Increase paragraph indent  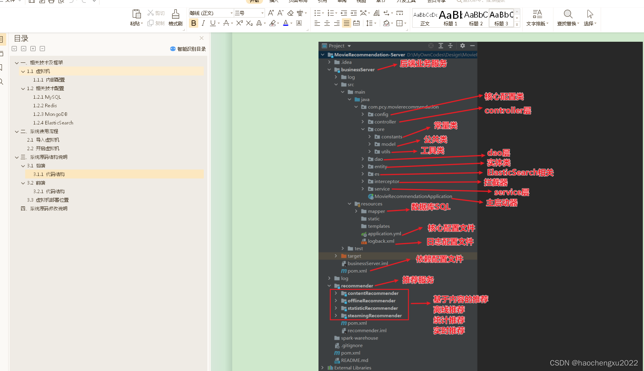[x=354, y=13]
